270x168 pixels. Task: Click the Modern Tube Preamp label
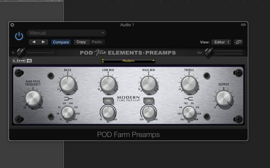click(x=128, y=99)
